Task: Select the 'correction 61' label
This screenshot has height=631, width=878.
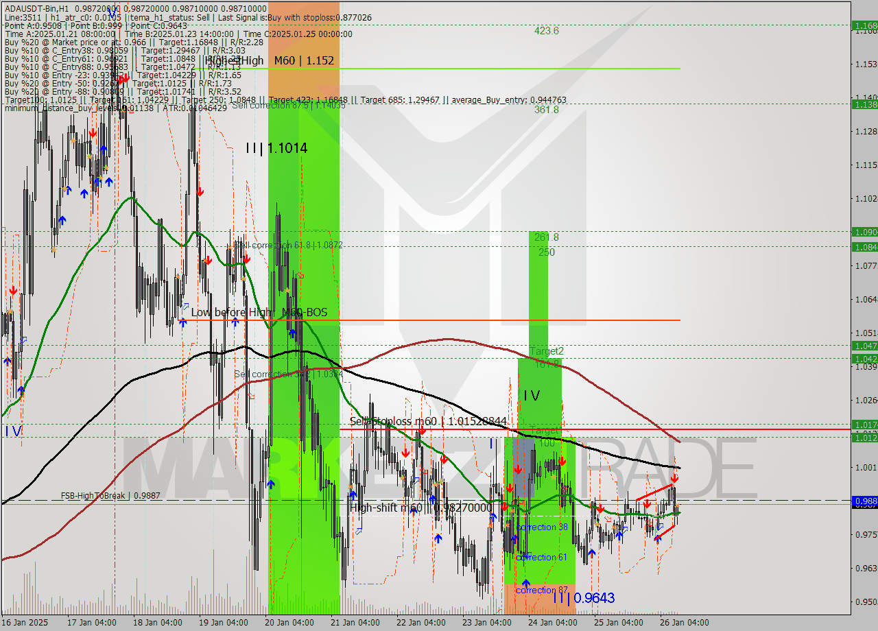Action: coord(542,557)
